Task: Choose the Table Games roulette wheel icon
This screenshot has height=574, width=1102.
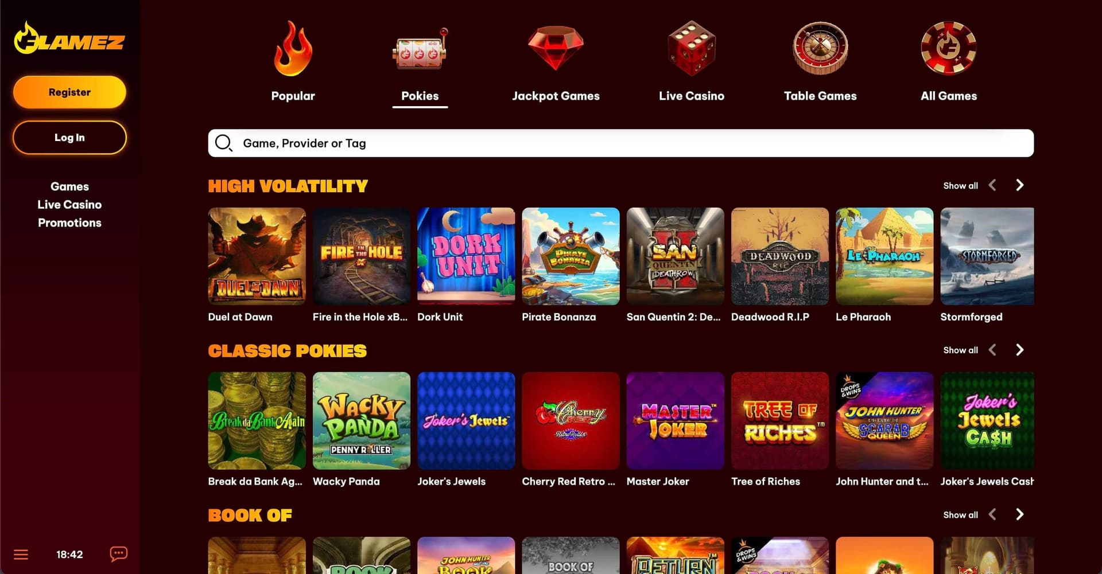Action: coord(820,49)
